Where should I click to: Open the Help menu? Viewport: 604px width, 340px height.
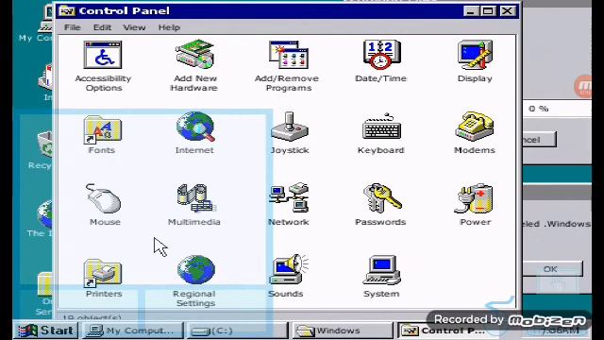(x=169, y=27)
